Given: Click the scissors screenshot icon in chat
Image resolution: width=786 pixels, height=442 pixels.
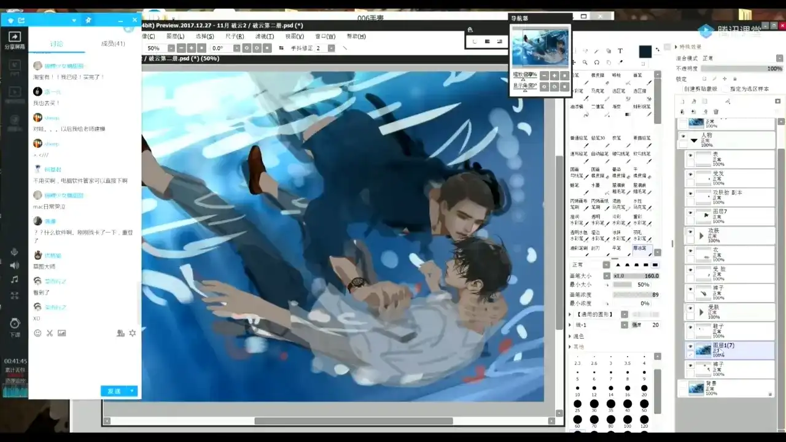Looking at the screenshot, I should (50, 333).
